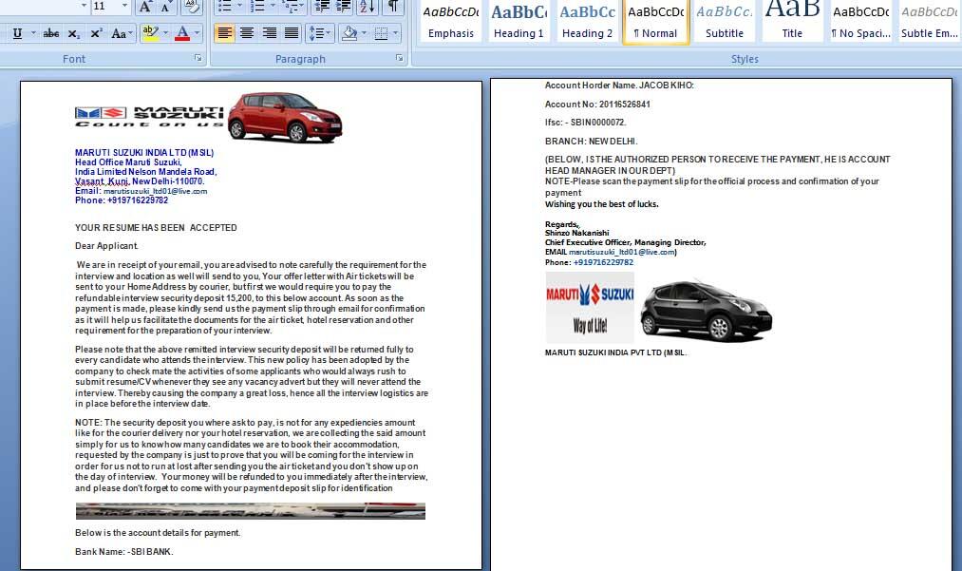Toggle show paragraph marks
Screen dimensions: 962x571
[392, 8]
